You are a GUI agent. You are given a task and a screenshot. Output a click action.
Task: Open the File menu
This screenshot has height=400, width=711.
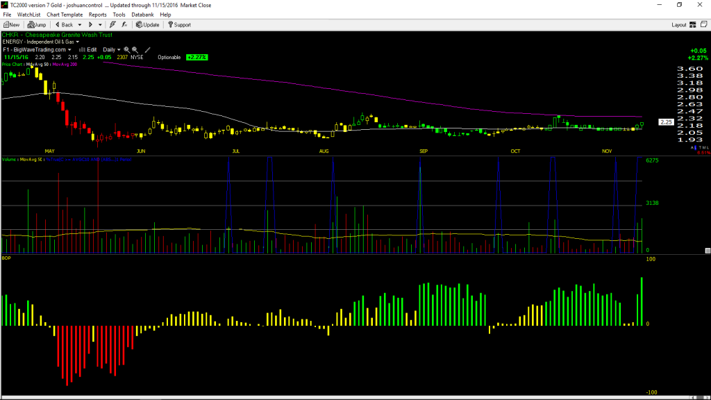click(7, 15)
